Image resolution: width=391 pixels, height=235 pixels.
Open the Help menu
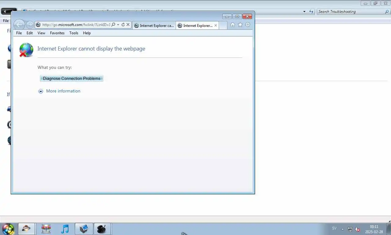pyautogui.click(x=87, y=33)
